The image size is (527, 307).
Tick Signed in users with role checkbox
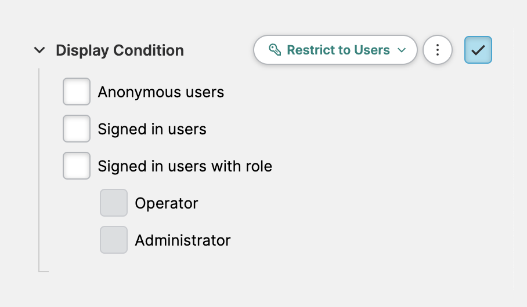[77, 166]
